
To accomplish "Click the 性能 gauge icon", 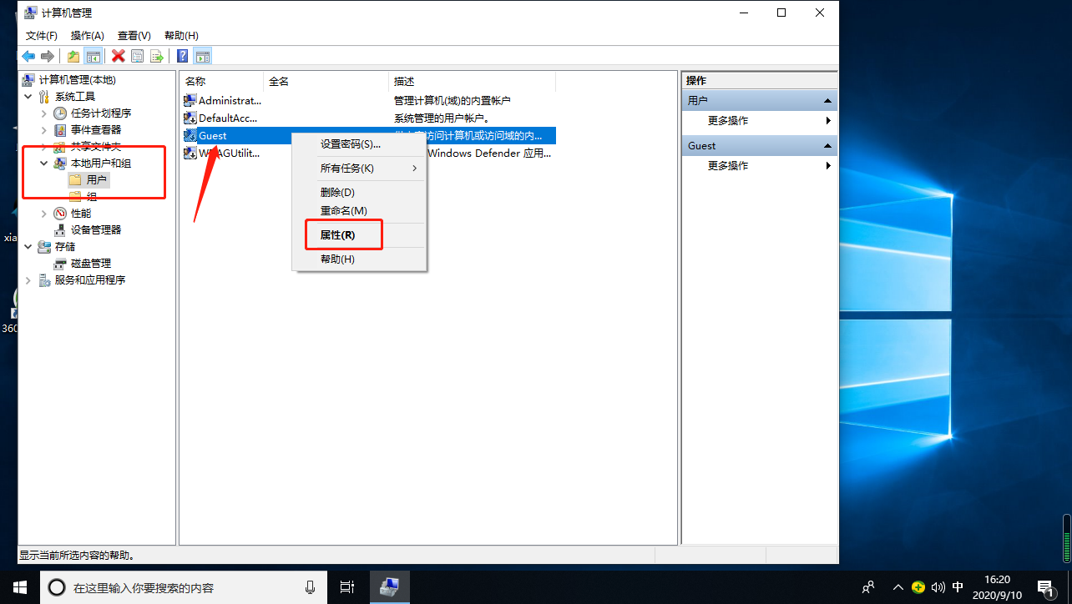I will coord(60,214).
